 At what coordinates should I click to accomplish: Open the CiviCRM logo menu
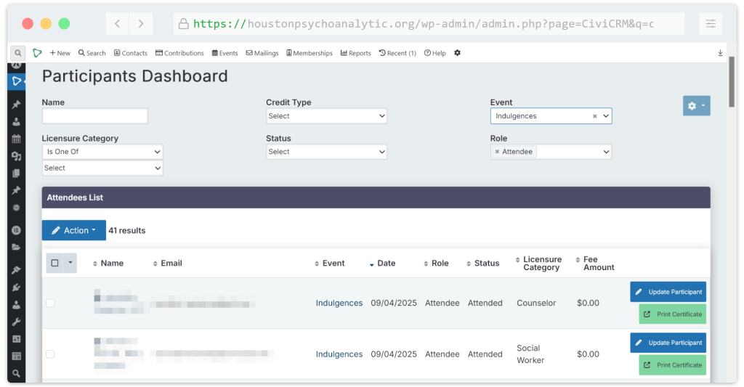tap(37, 53)
